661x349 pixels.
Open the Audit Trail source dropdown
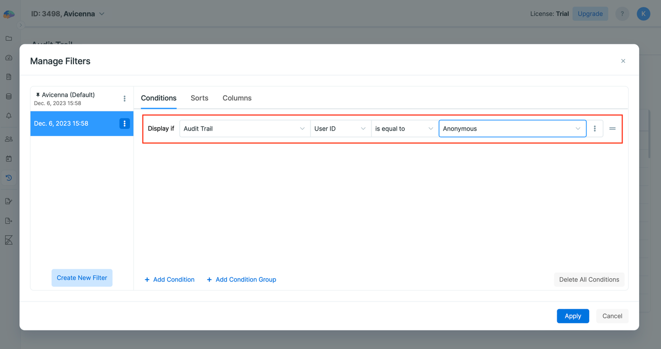pos(244,128)
